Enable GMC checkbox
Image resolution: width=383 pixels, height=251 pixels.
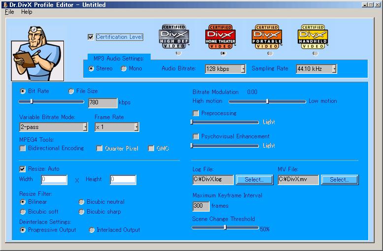(151, 148)
